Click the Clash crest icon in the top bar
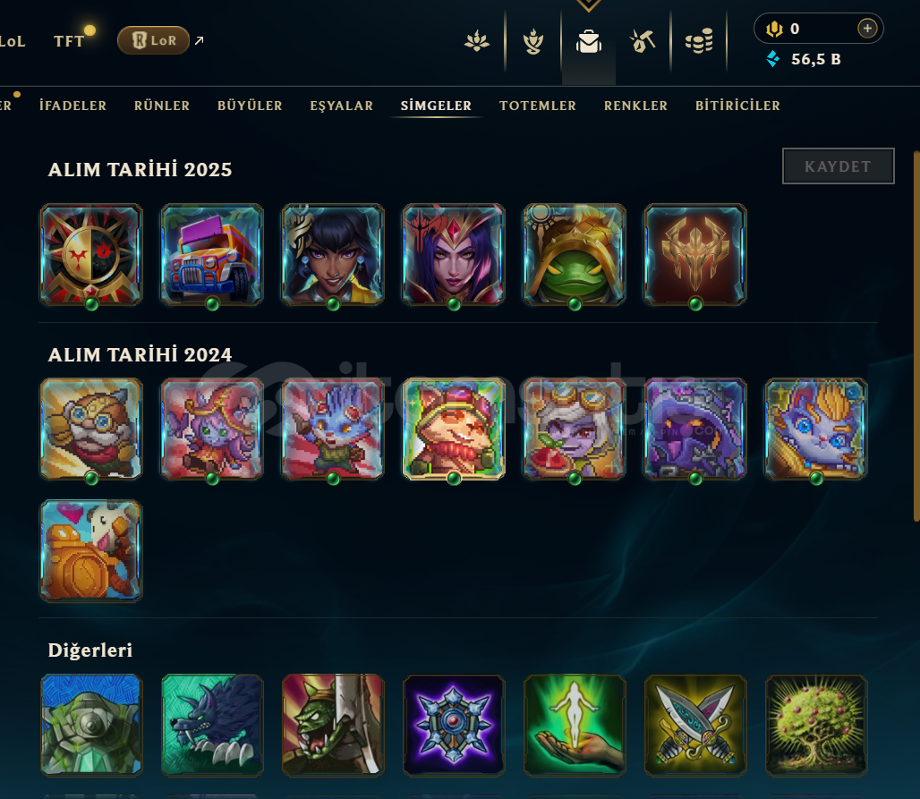Image resolution: width=920 pixels, height=799 pixels. click(532, 42)
